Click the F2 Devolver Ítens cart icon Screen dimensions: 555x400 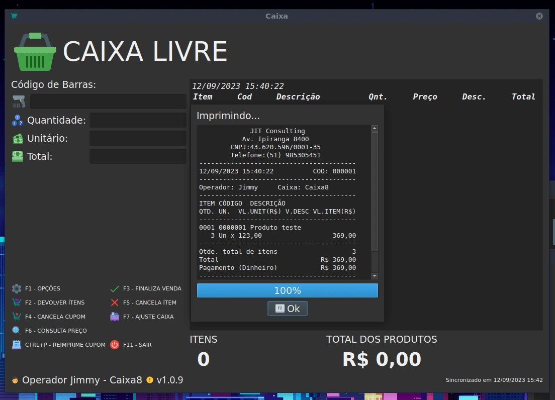pos(17,303)
